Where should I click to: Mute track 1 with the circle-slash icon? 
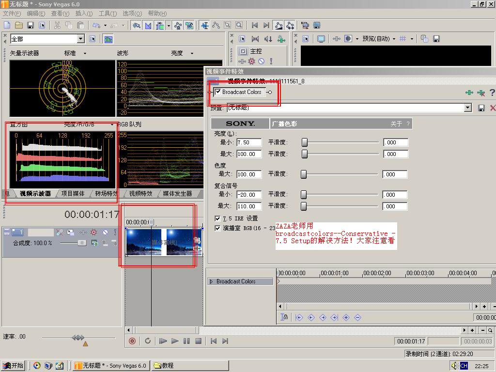click(105, 232)
